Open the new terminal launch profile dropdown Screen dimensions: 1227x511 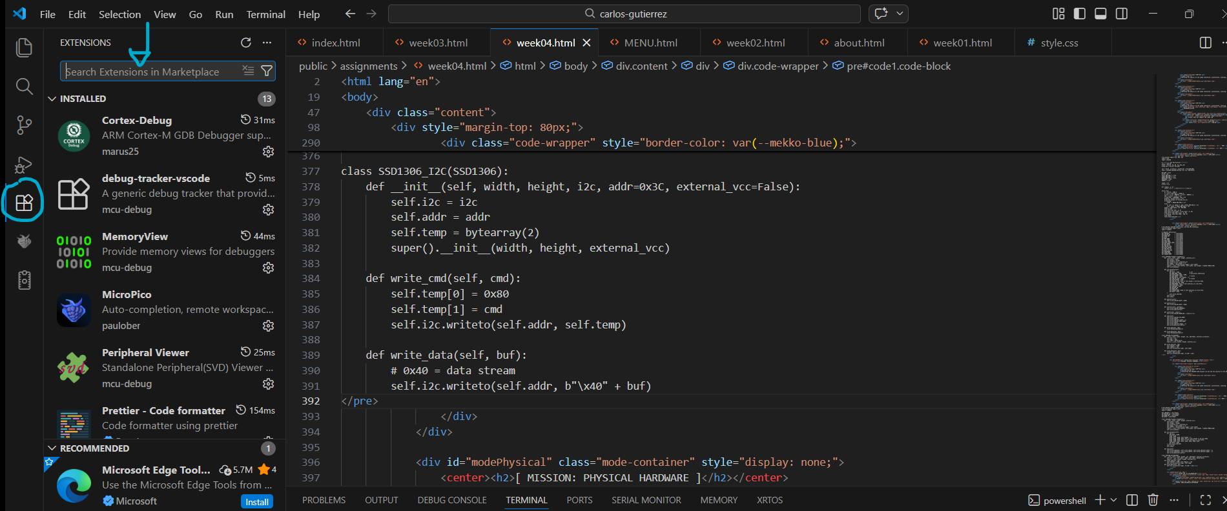point(1113,500)
